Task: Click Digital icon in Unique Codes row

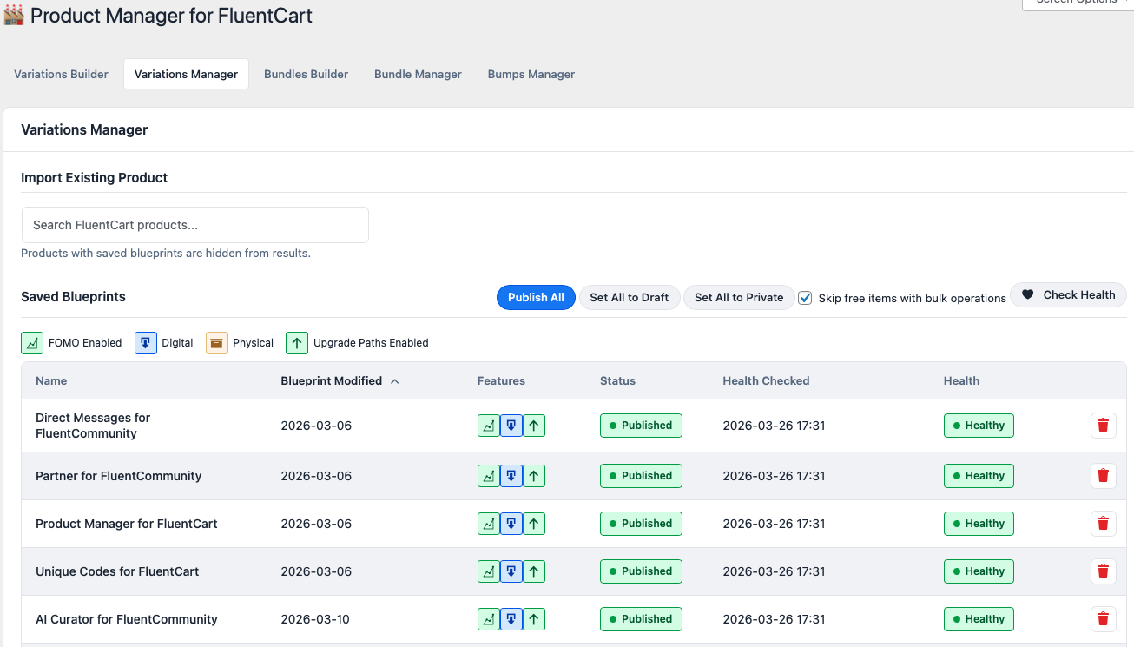Action: click(511, 571)
